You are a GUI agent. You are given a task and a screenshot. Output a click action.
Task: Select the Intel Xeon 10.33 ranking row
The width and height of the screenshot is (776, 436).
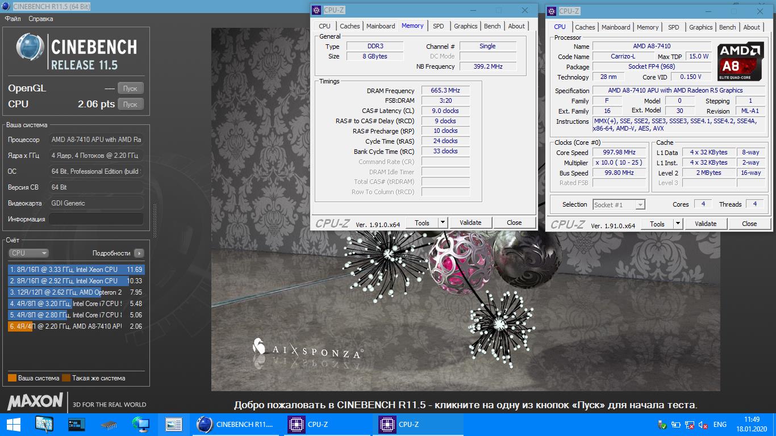pos(76,281)
